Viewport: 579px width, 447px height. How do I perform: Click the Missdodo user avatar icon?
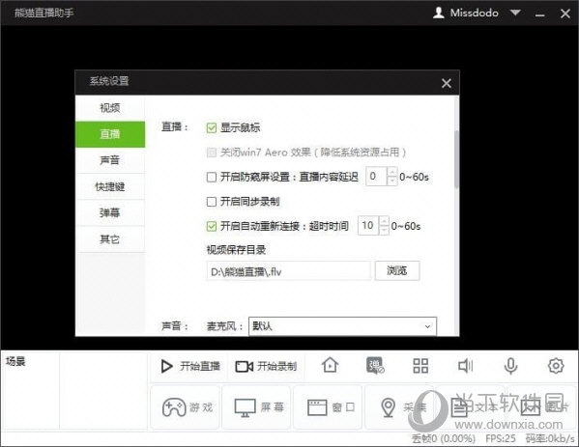(438, 13)
